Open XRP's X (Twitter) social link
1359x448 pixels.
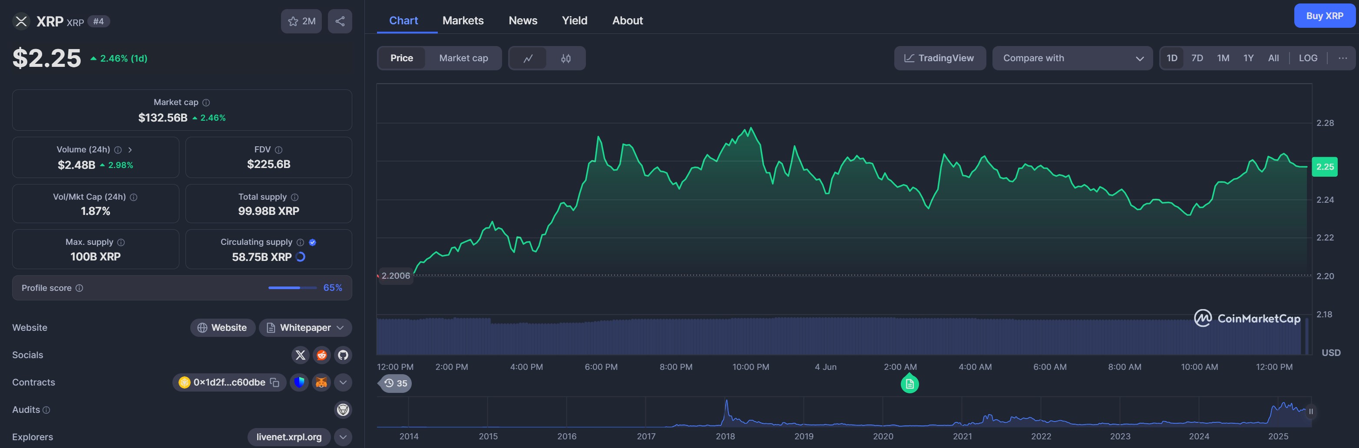click(x=300, y=355)
